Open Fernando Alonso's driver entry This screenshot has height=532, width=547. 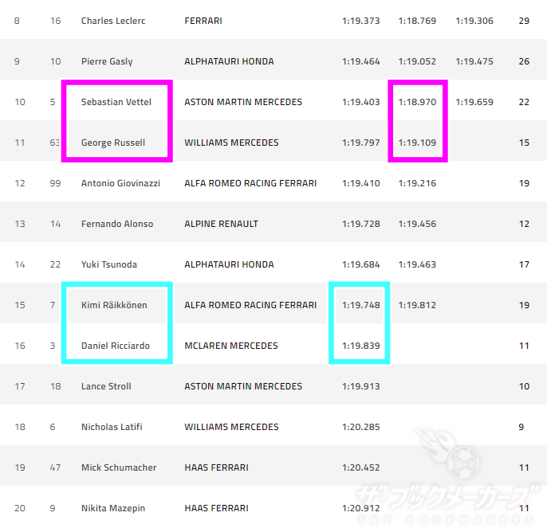point(117,224)
